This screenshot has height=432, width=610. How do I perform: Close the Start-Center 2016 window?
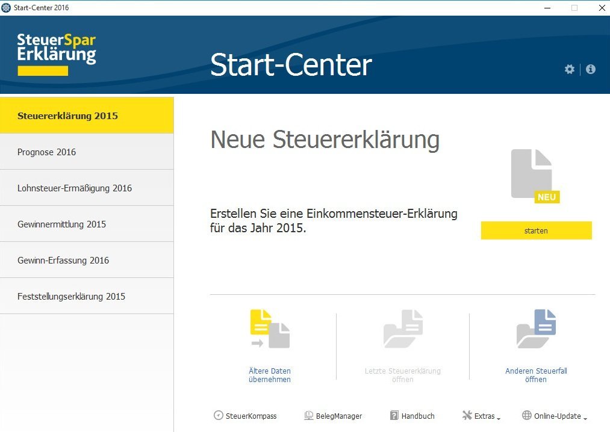[602, 8]
